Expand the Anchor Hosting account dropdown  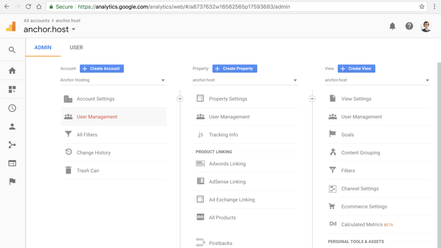click(x=113, y=80)
